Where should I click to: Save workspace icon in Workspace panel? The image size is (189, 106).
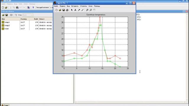(x=6, y=15)
